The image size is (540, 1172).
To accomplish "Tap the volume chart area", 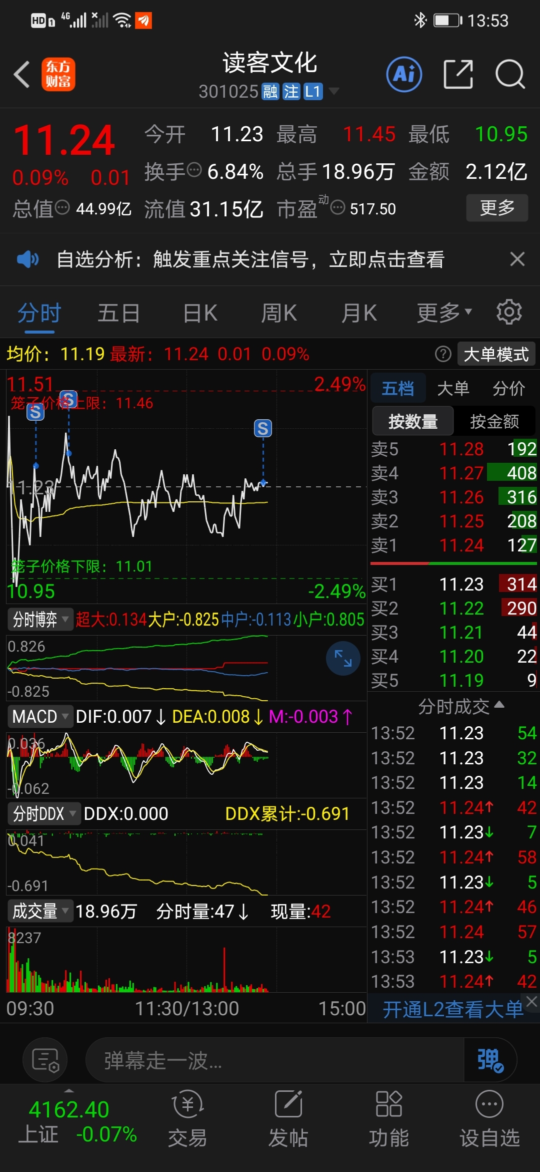I will pos(187,960).
